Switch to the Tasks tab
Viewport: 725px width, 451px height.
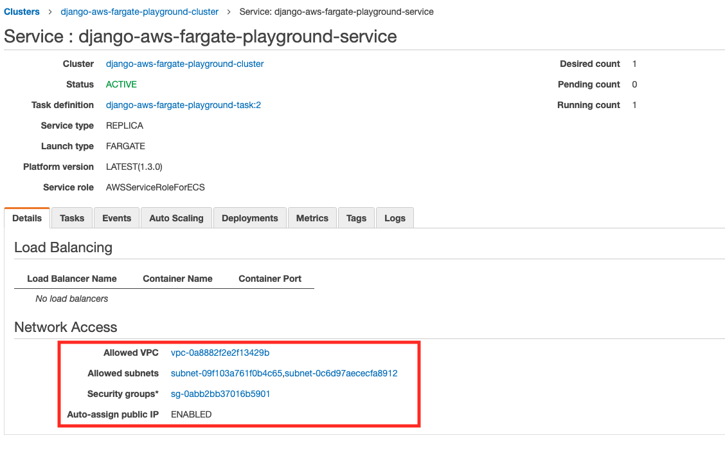tap(72, 218)
